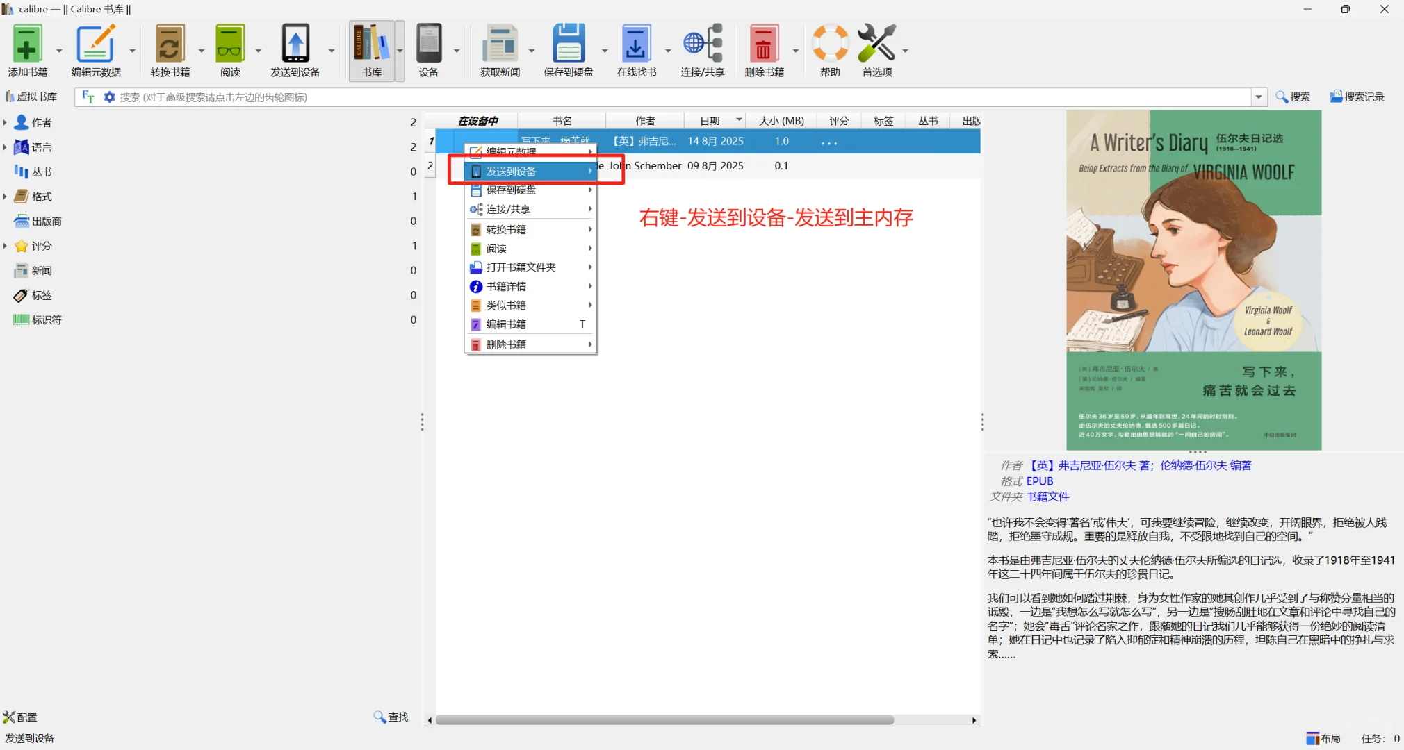
Task: Click the Authors (作者) person icon in sidebar
Action: pyautogui.click(x=22, y=122)
